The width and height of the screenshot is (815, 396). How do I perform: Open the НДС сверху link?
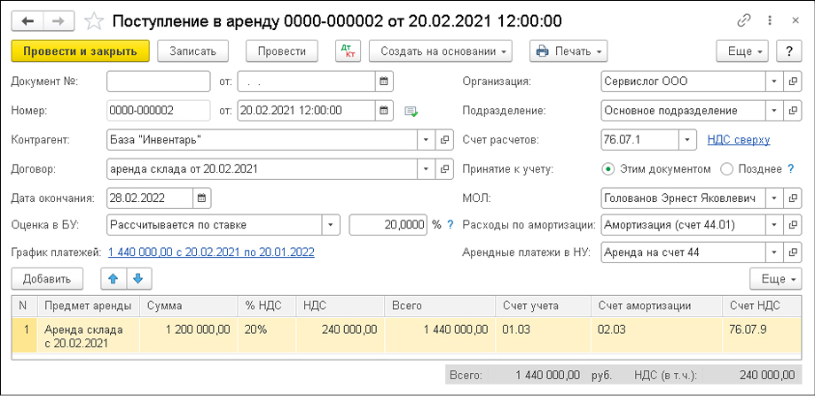tap(739, 140)
